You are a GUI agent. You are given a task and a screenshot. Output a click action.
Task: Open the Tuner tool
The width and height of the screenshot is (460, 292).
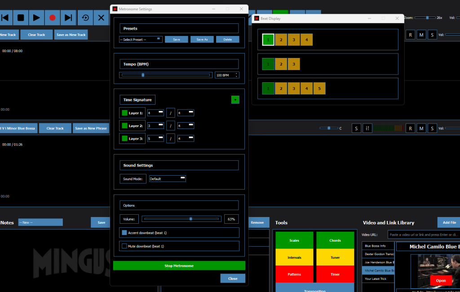click(x=335, y=257)
